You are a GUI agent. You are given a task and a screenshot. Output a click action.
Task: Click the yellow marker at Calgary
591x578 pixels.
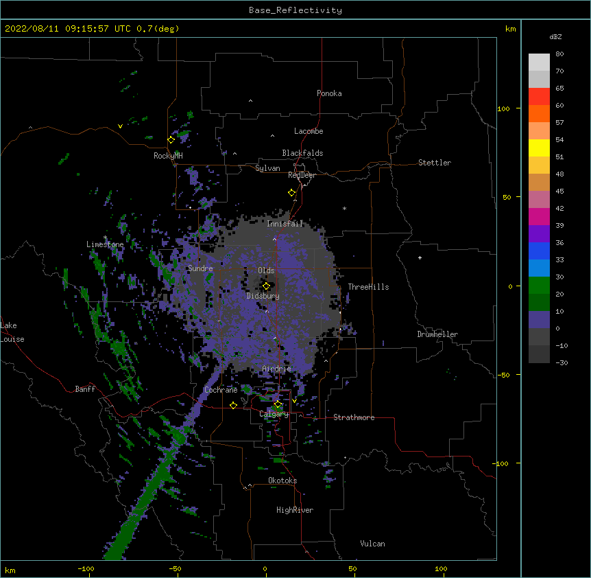pos(278,404)
